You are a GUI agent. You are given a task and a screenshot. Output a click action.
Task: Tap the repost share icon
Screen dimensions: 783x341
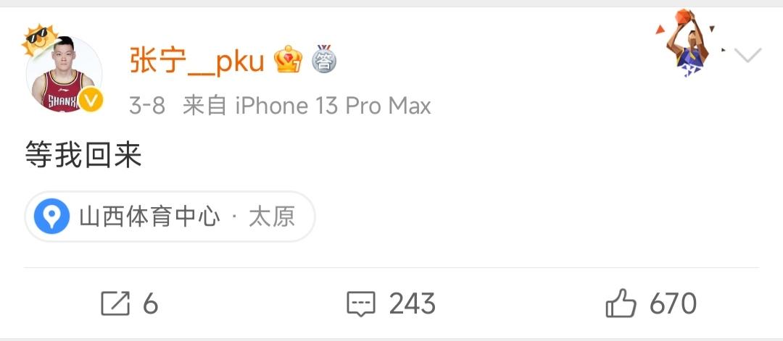click(x=115, y=303)
